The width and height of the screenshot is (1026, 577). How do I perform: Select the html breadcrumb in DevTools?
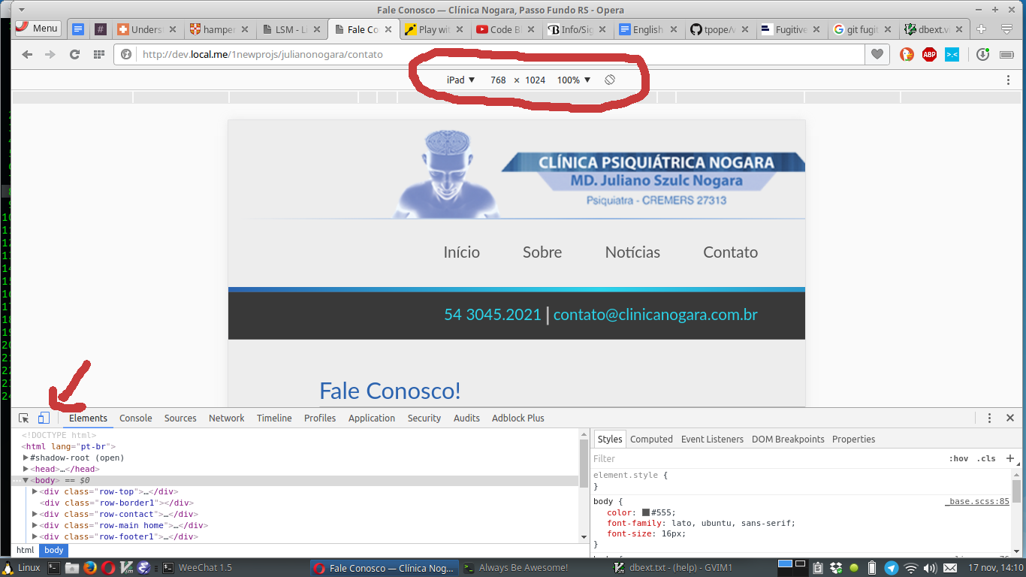pos(26,550)
